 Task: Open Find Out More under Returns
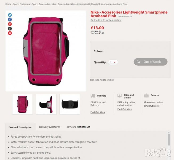click(x=151, y=106)
